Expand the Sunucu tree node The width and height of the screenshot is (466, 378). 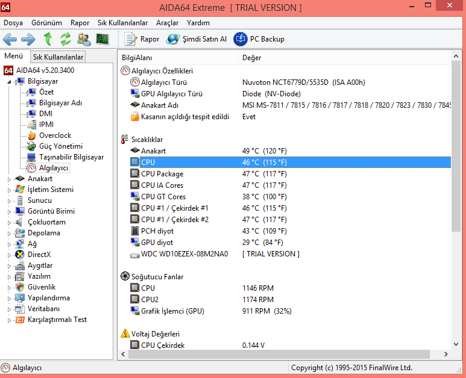pyautogui.click(x=9, y=201)
